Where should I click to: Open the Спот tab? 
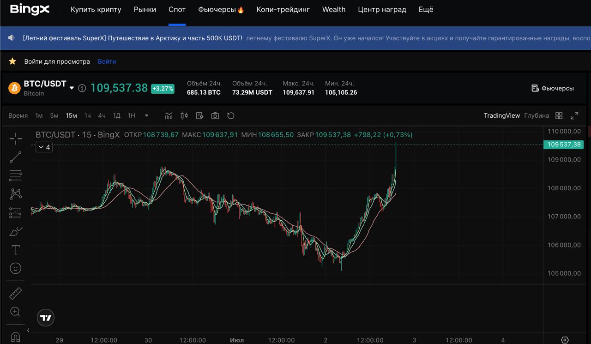(x=177, y=9)
